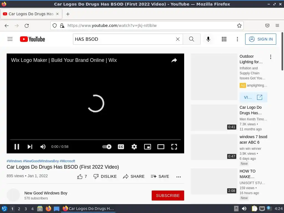Open the system volume tray icon
The image size is (284, 213).
(244, 209)
